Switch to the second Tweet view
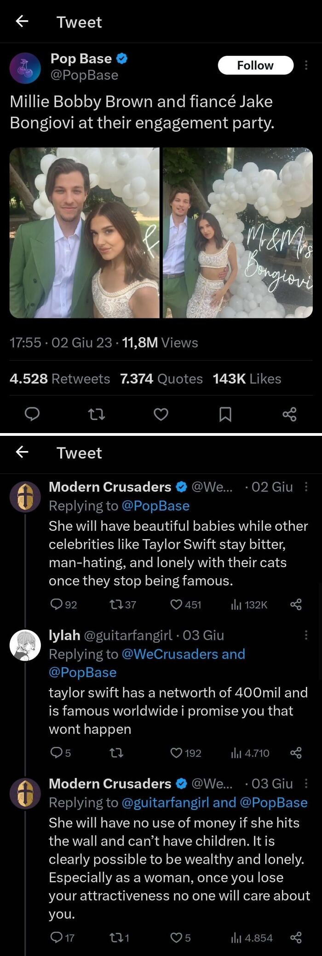 click(x=79, y=453)
